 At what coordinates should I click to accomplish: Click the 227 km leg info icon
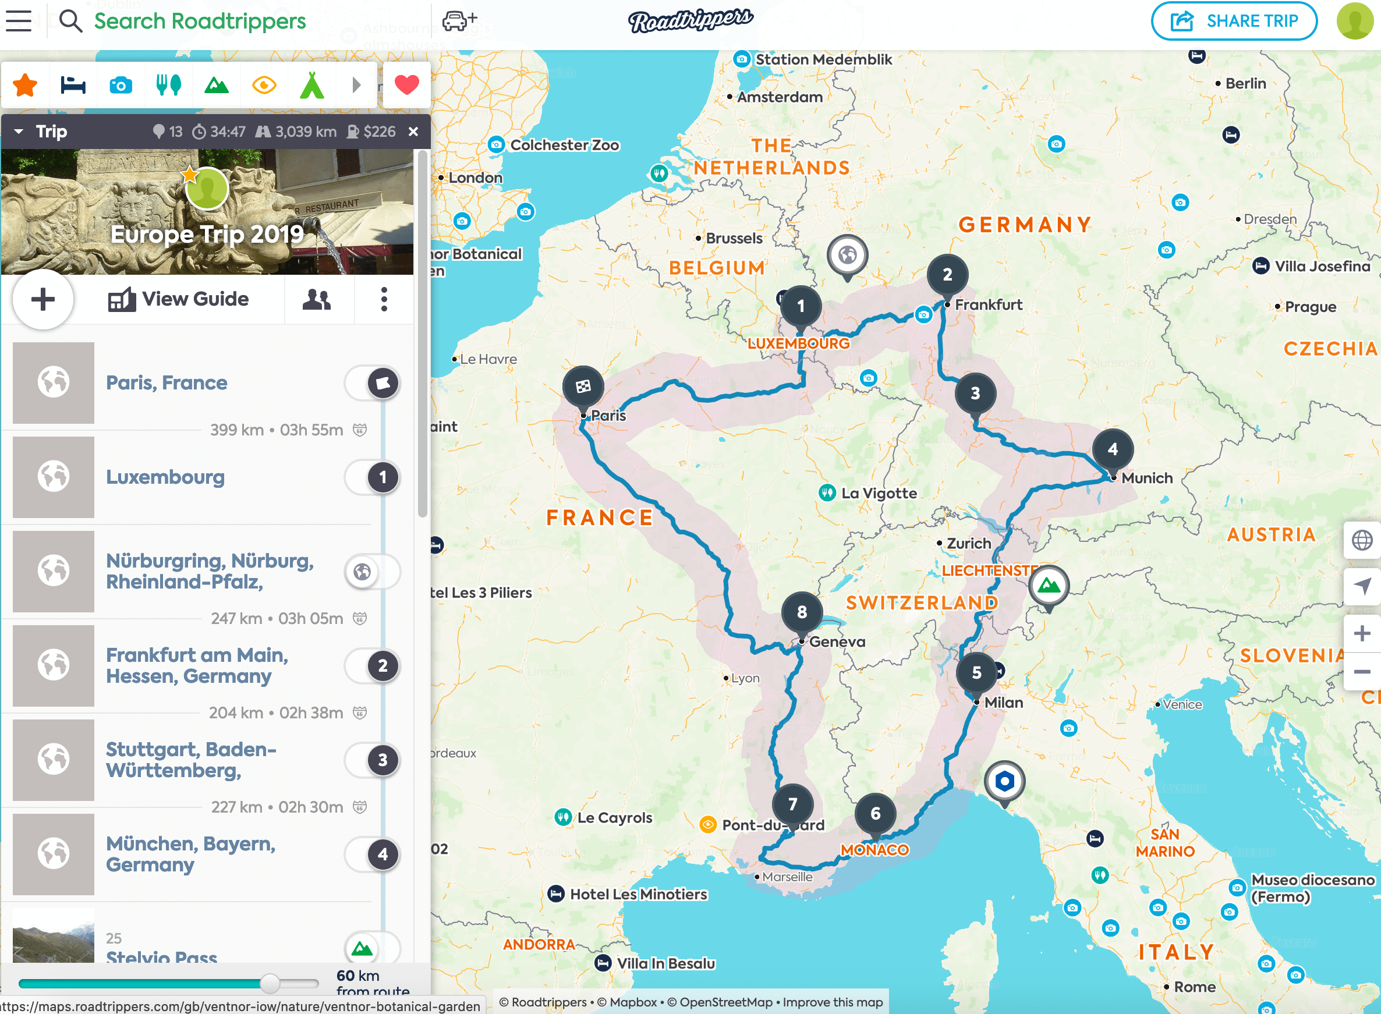coord(360,807)
